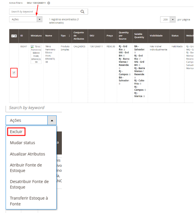Sort by the Tipo column header
Screen dimensions: 194x213
click(x=65, y=36)
